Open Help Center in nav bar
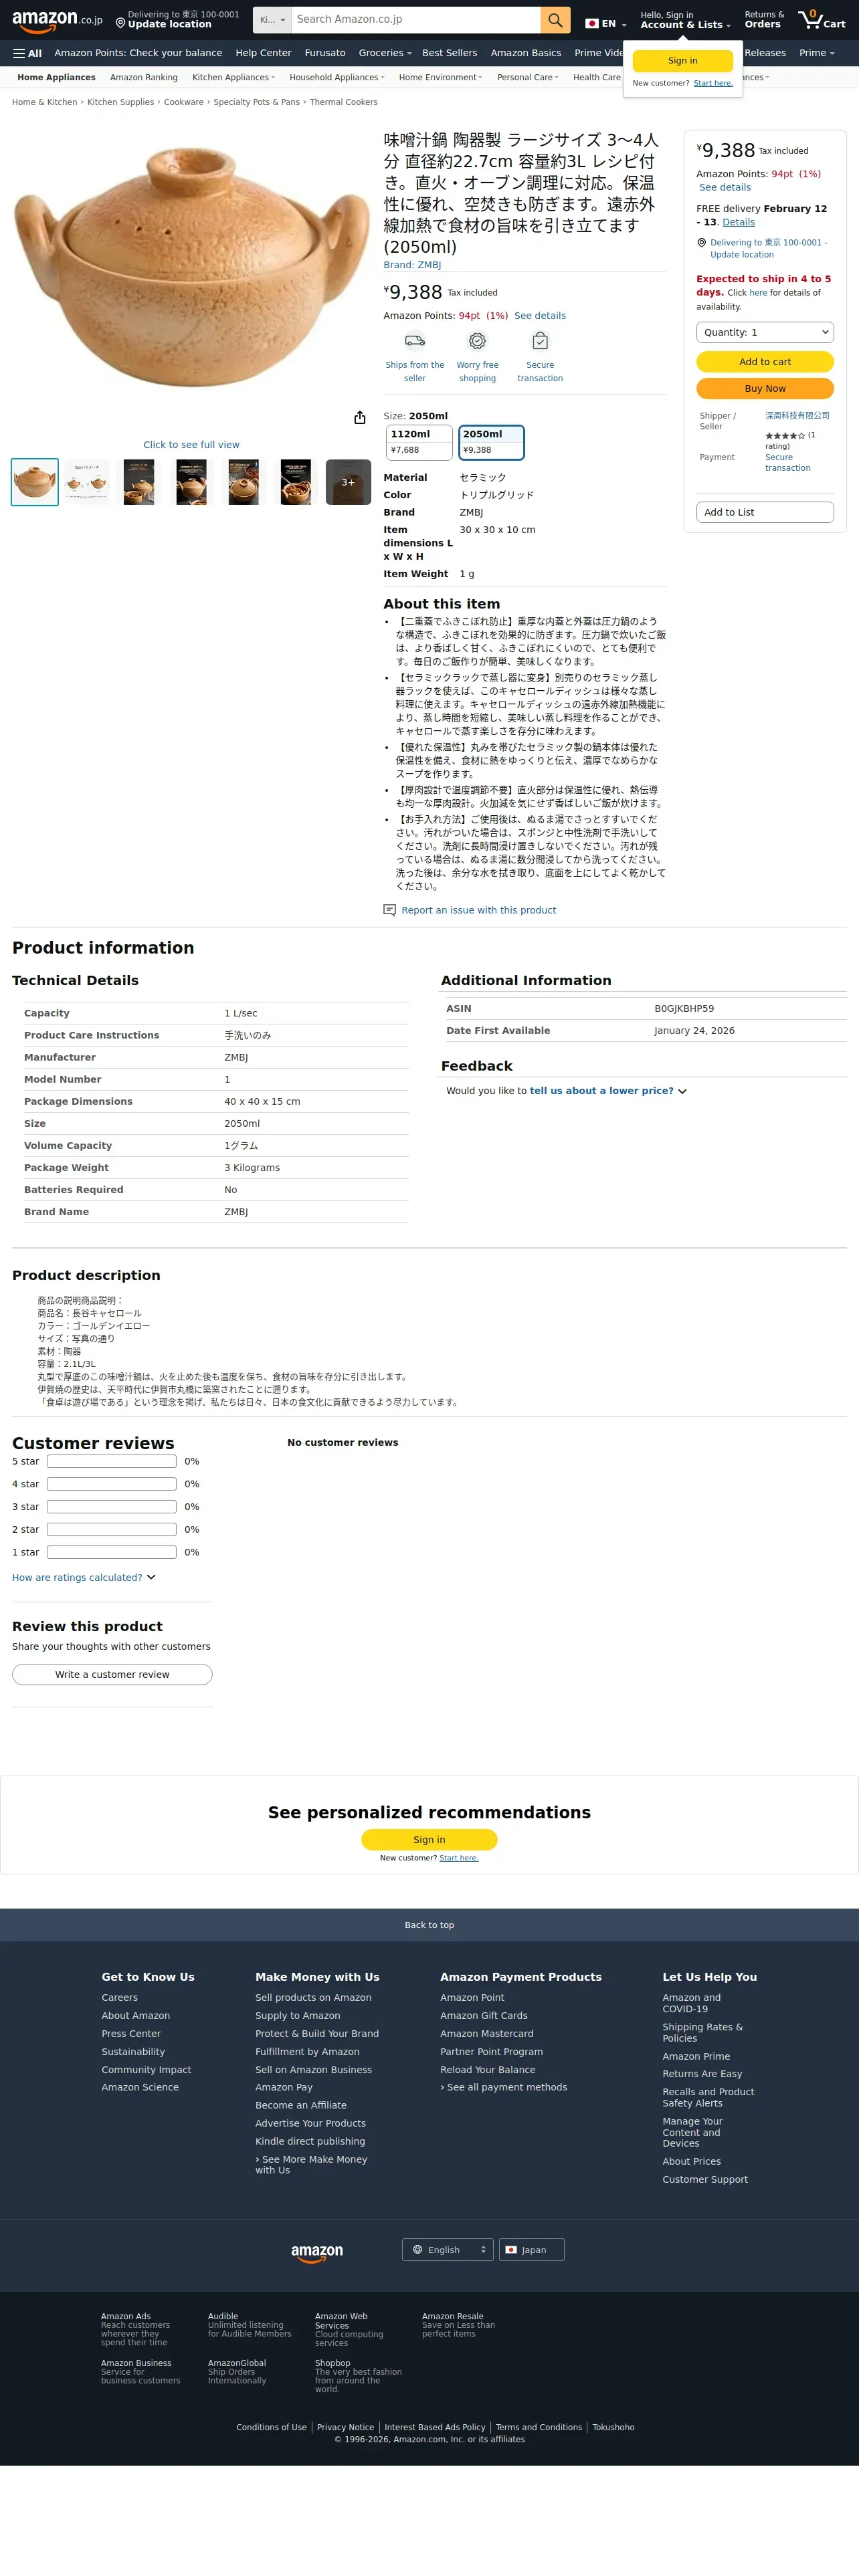 point(263,53)
